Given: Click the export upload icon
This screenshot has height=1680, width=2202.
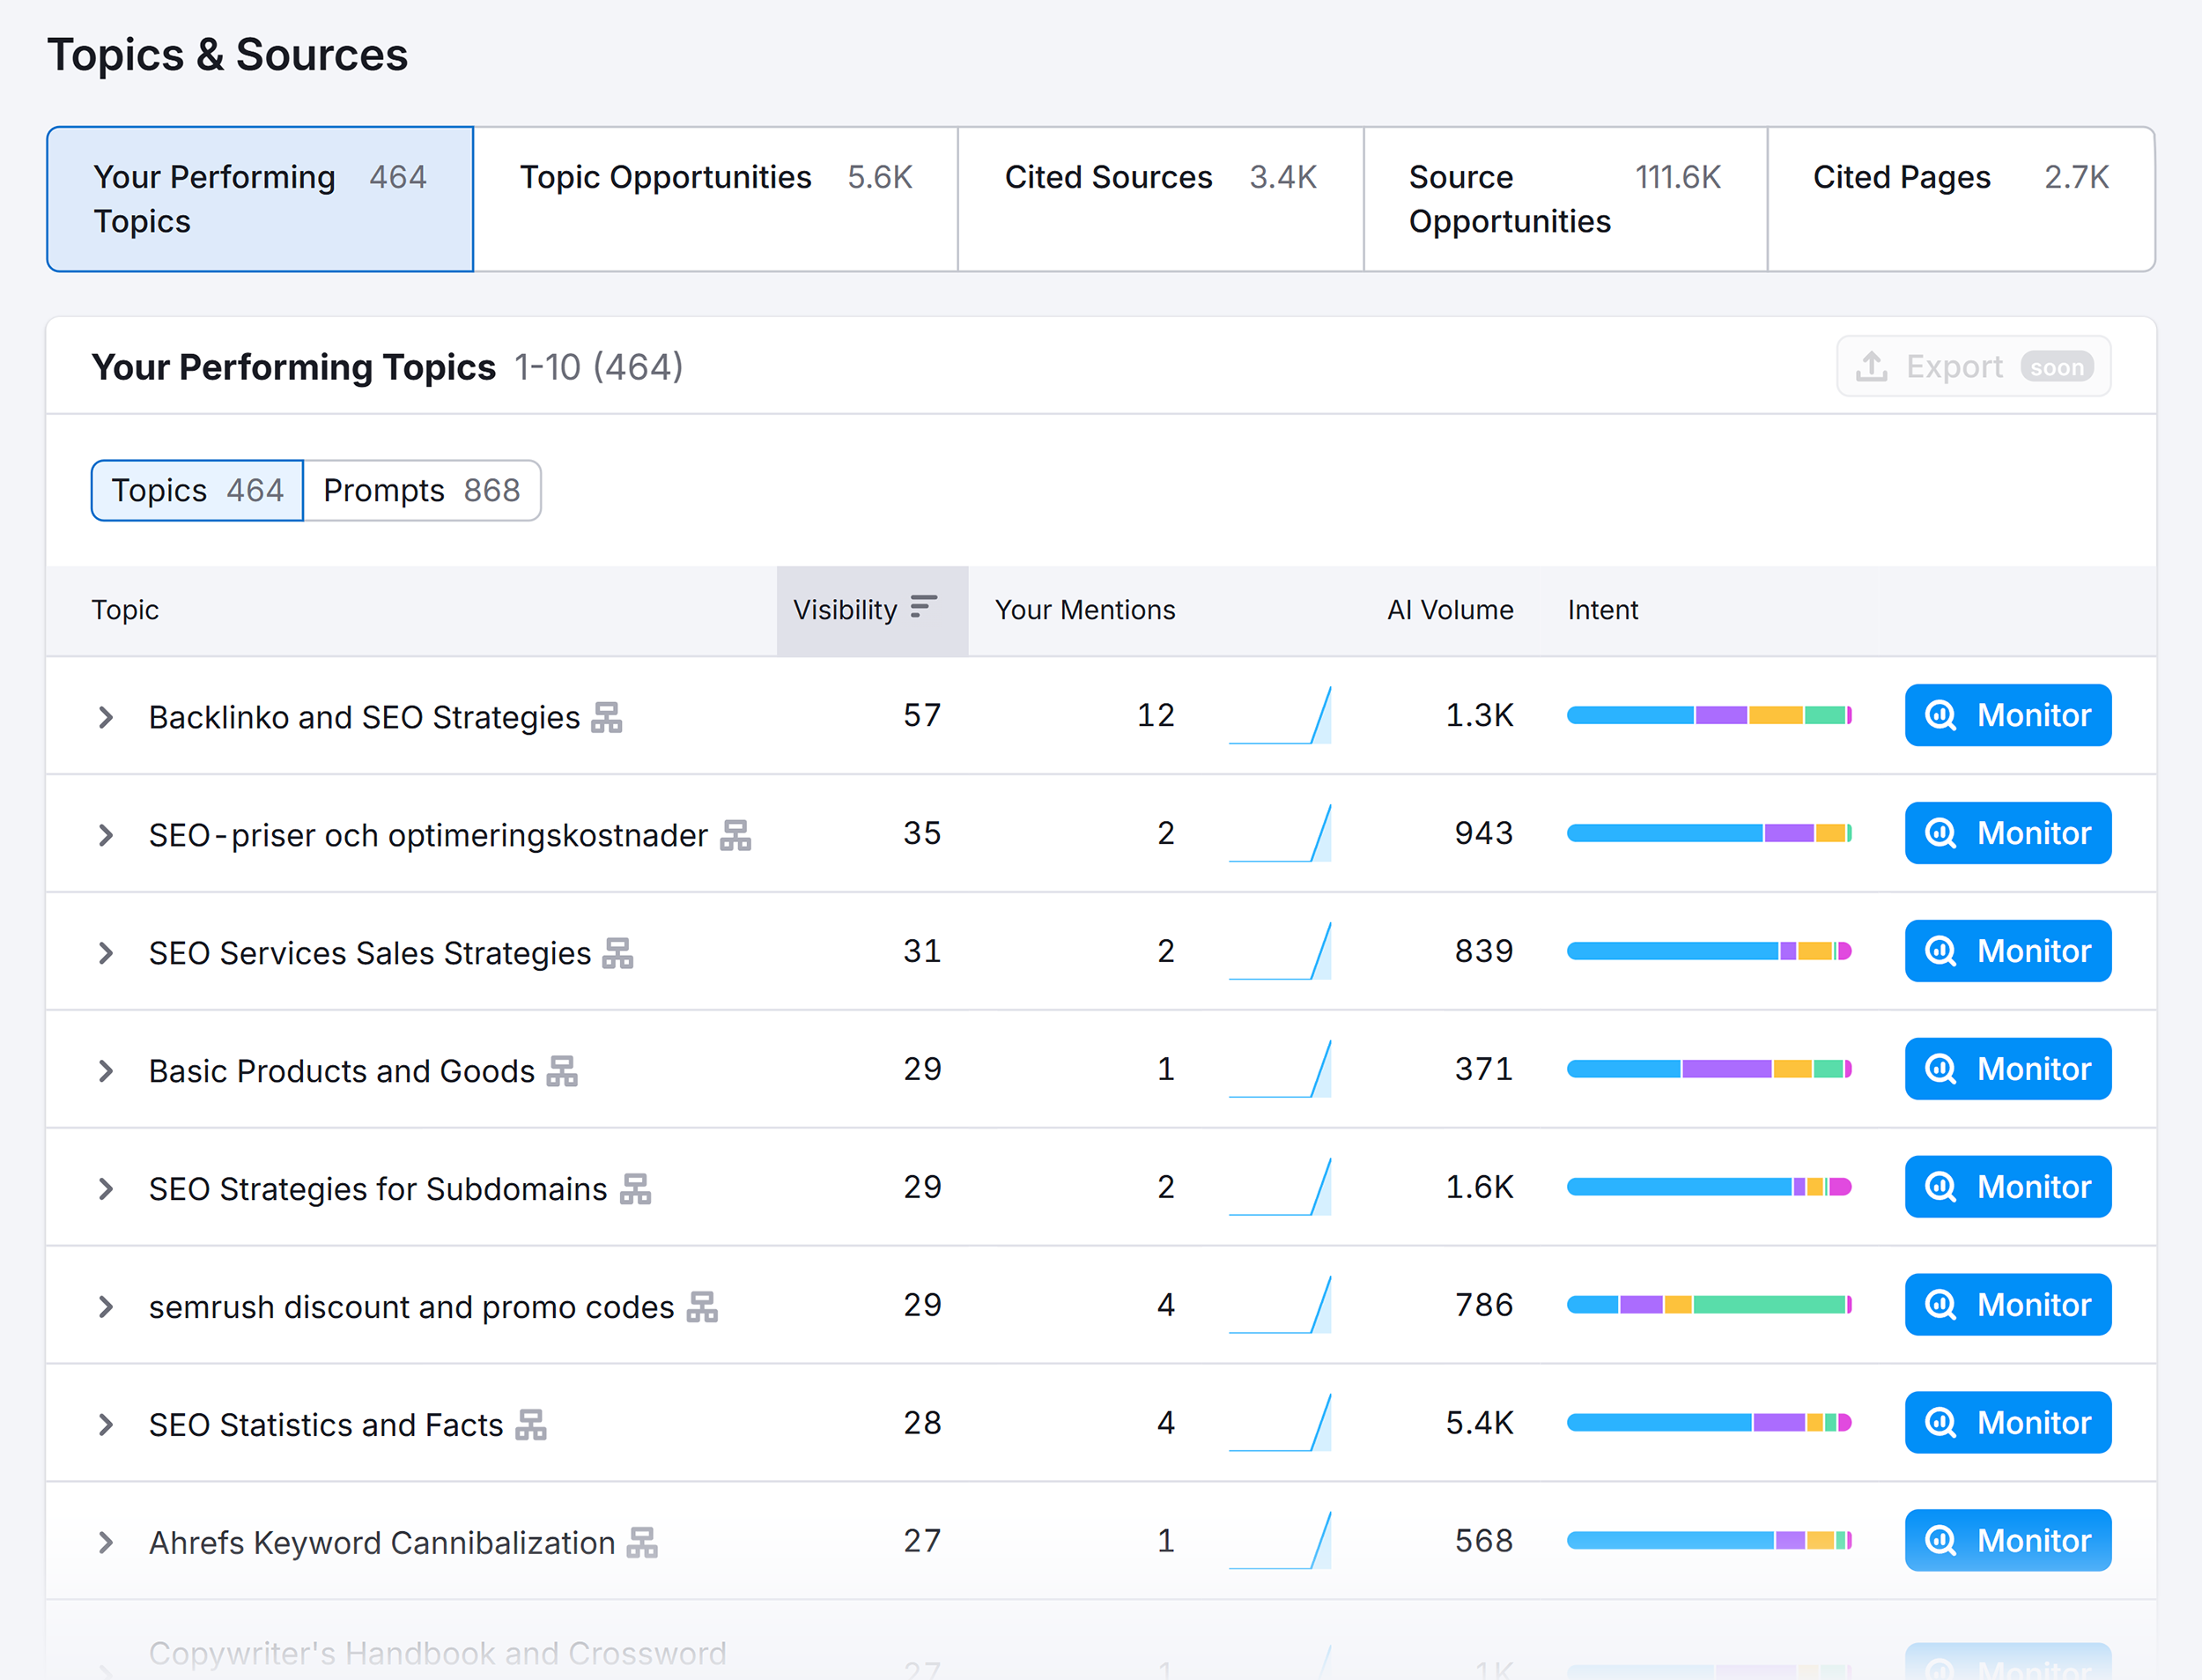Looking at the screenshot, I should (x=1873, y=366).
